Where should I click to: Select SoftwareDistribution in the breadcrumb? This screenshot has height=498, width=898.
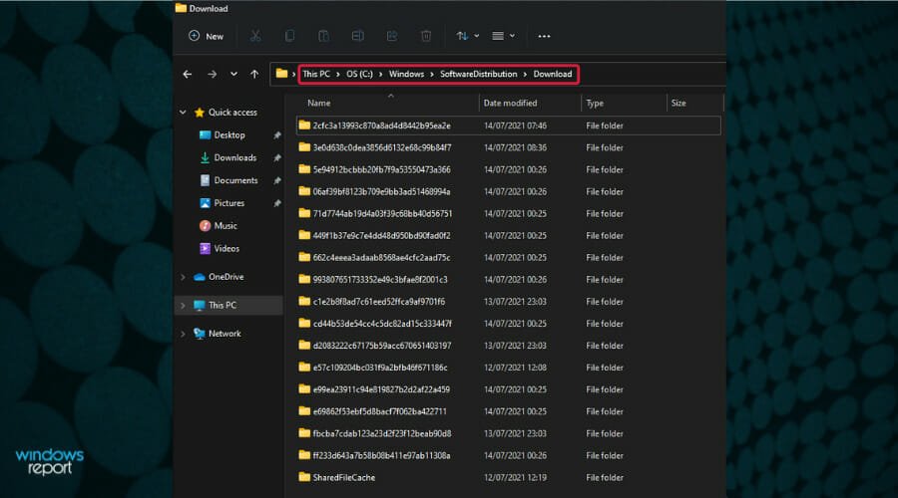[478, 74]
